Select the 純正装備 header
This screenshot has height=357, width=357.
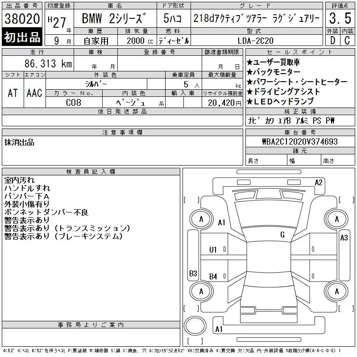point(300,111)
